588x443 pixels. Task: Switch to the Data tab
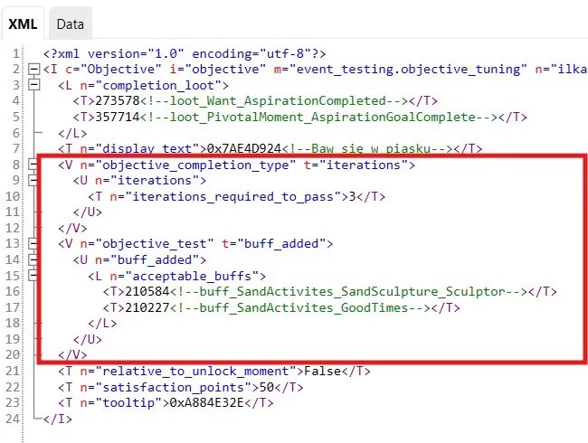(69, 24)
